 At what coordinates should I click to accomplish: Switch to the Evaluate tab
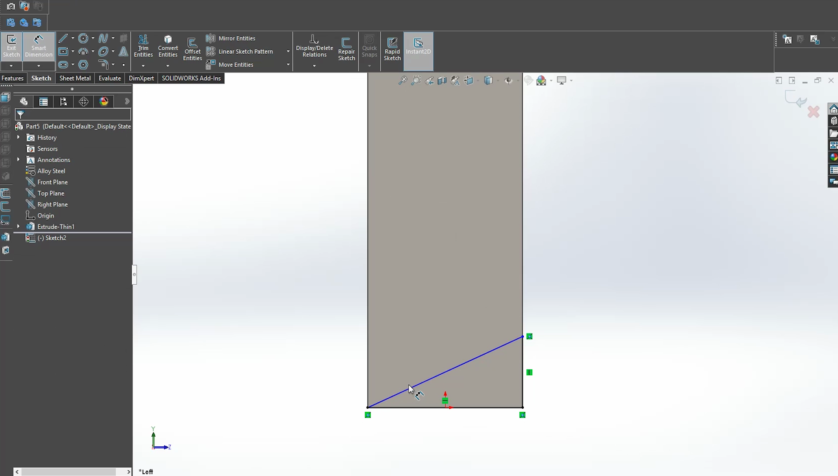(x=110, y=78)
